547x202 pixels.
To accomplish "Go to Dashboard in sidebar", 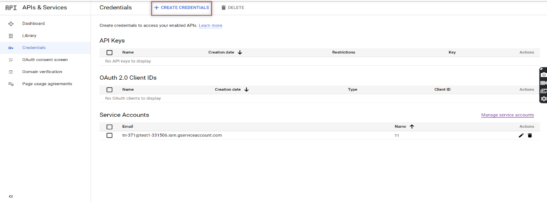I will pos(33,23).
